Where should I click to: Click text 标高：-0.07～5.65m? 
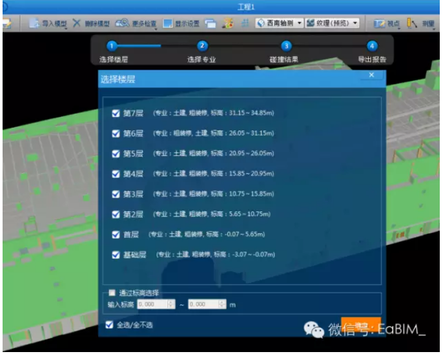pos(235,234)
